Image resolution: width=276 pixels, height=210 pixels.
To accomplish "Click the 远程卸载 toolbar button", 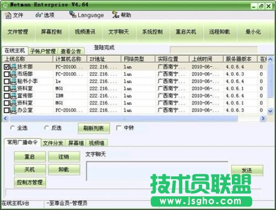I will pos(220,32).
